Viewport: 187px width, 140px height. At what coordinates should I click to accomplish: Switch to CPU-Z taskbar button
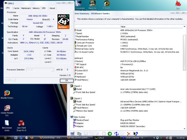coord(106,138)
